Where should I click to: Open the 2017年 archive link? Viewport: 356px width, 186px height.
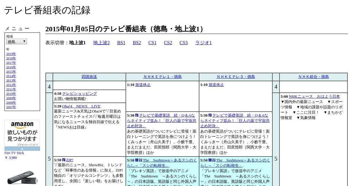point(11,63)
